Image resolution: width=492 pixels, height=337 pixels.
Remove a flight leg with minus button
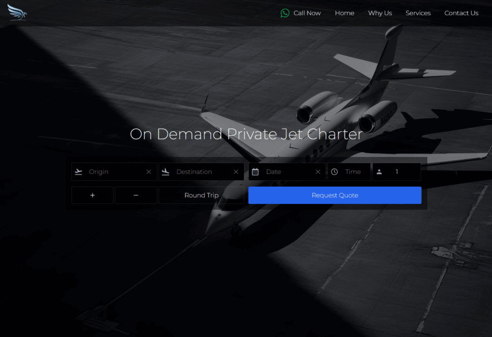(136, 195)
